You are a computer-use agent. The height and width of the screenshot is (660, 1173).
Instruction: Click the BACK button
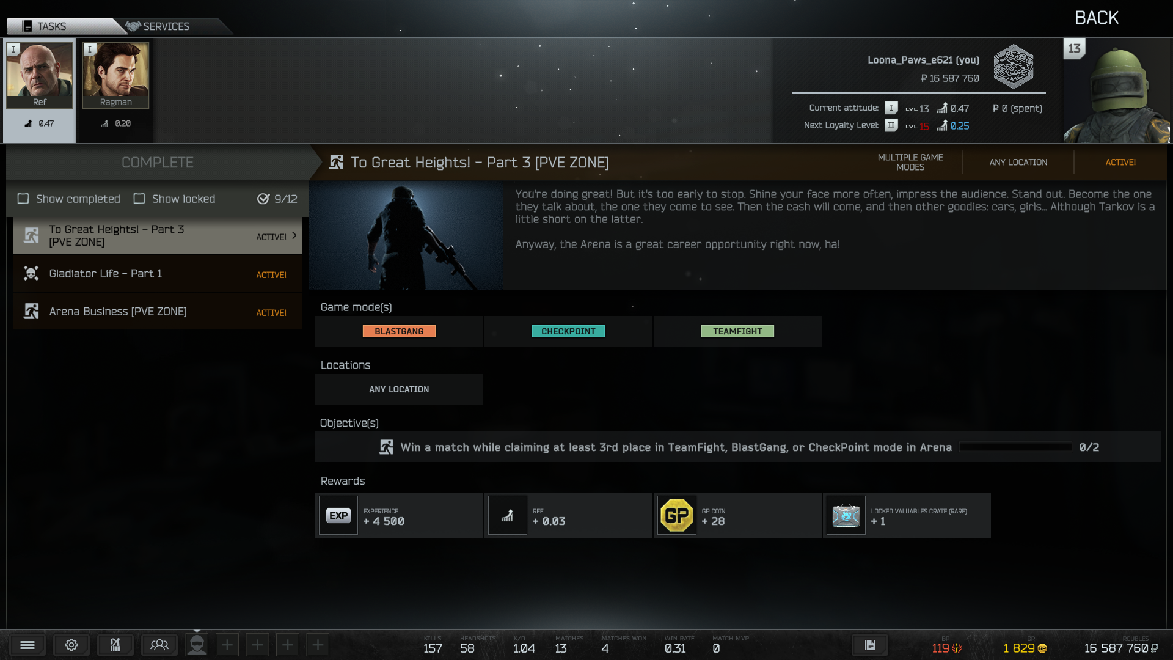click(1096, 18)
